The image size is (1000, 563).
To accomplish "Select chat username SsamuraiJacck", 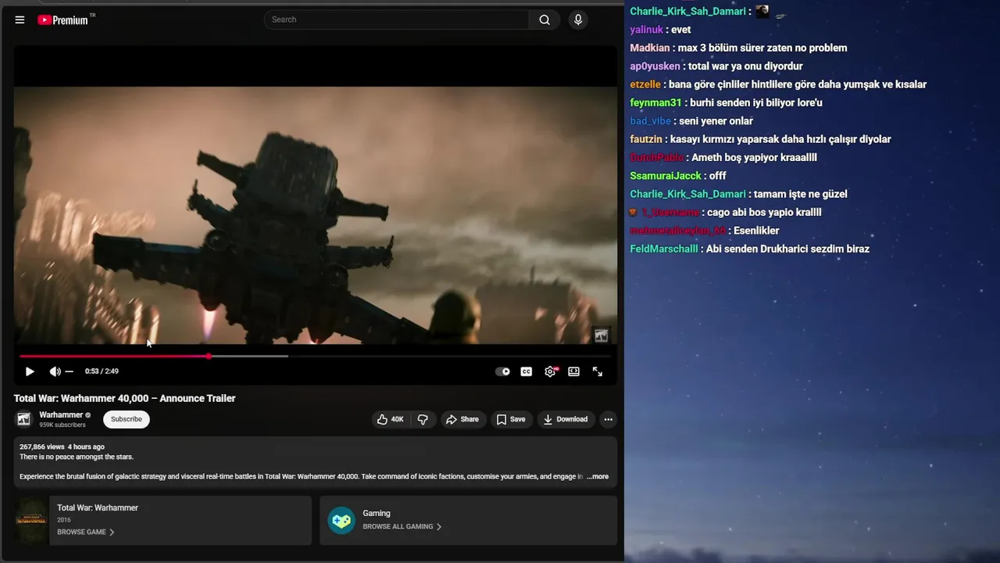I will (666, 176).
